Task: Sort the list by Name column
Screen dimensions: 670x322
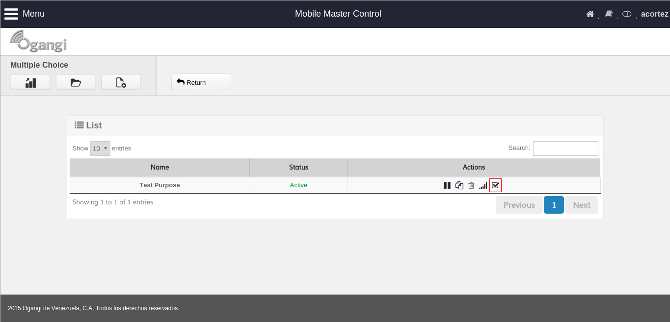Action: click(160, 167)
